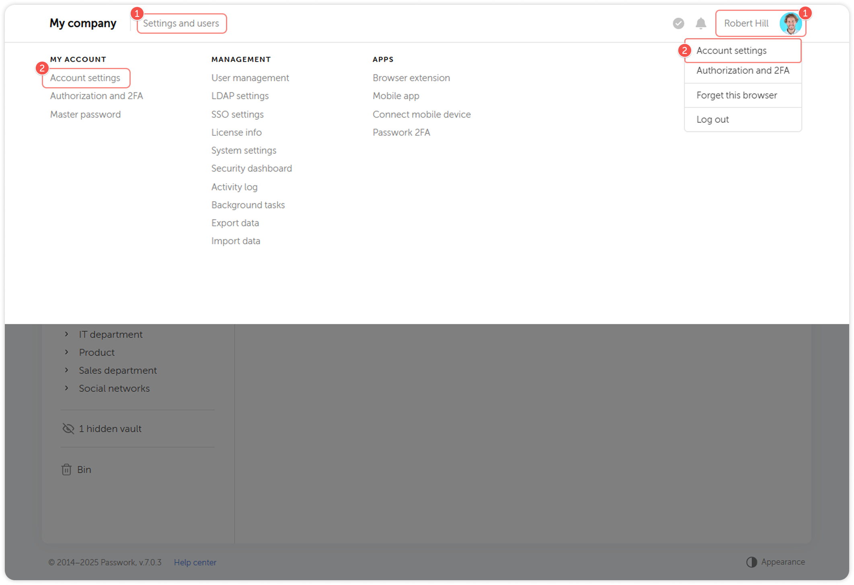View the Activity log

click(x=234, y=187)
